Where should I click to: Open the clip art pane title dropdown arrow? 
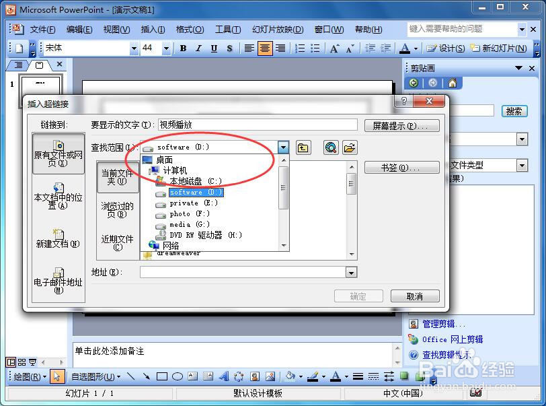click(519, 68)
